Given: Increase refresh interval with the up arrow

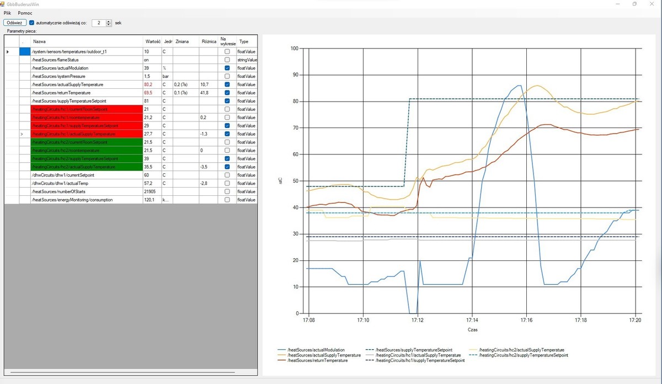Looking at the screenshot, I should pos(109,21).
